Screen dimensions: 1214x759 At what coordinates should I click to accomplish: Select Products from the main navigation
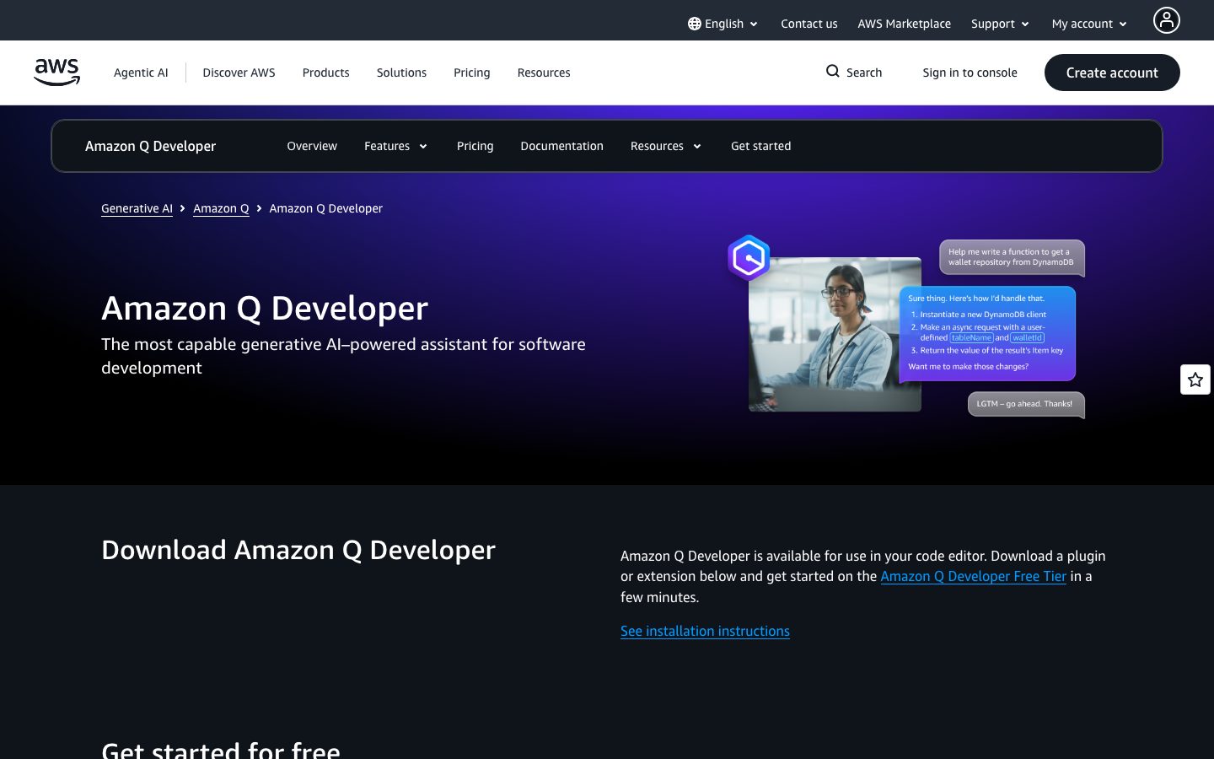click(x=325, y=73)
